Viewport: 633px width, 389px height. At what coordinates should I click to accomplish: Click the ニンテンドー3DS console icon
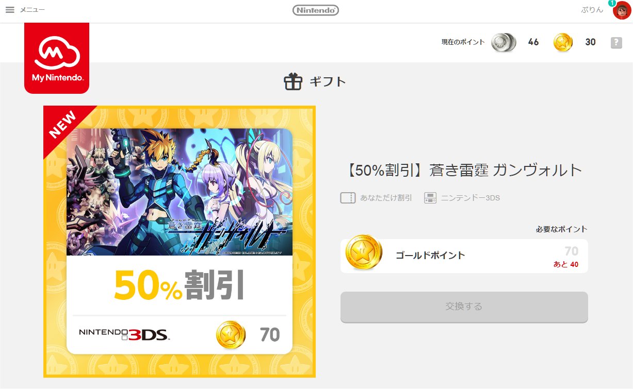click(x=430, y=198)
